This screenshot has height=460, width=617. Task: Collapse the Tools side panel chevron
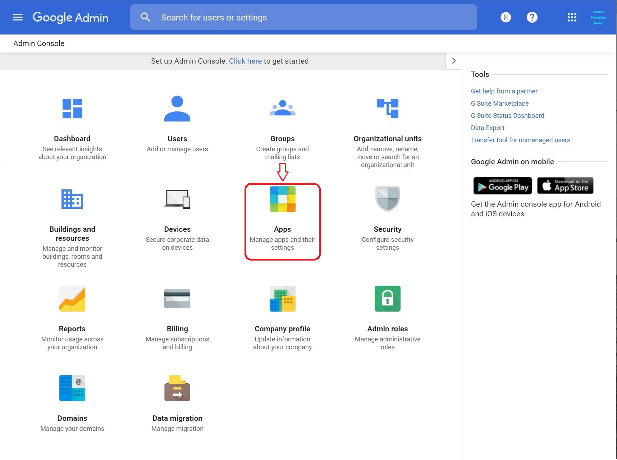[x=454, y=61]
